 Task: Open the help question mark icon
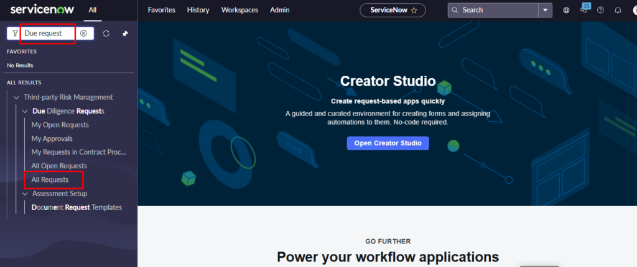[x=600, y=10]
